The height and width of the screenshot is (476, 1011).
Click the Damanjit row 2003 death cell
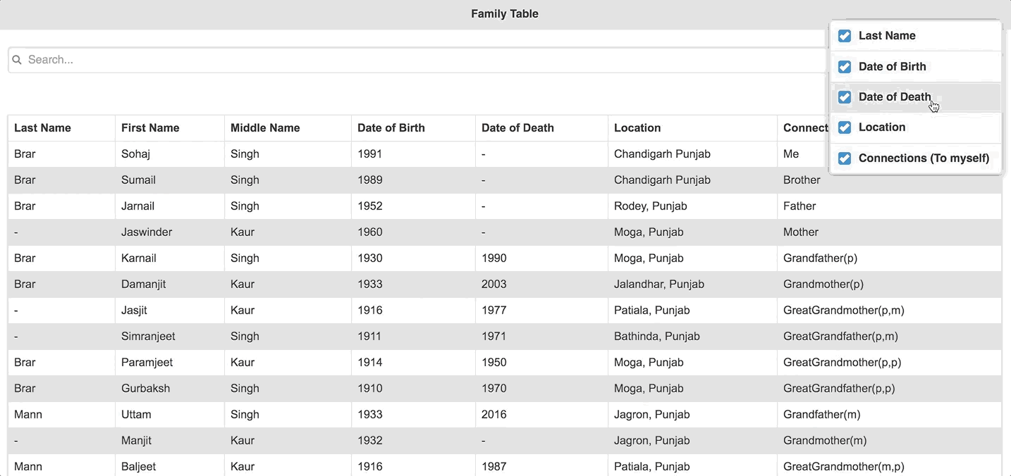(494, 284)
